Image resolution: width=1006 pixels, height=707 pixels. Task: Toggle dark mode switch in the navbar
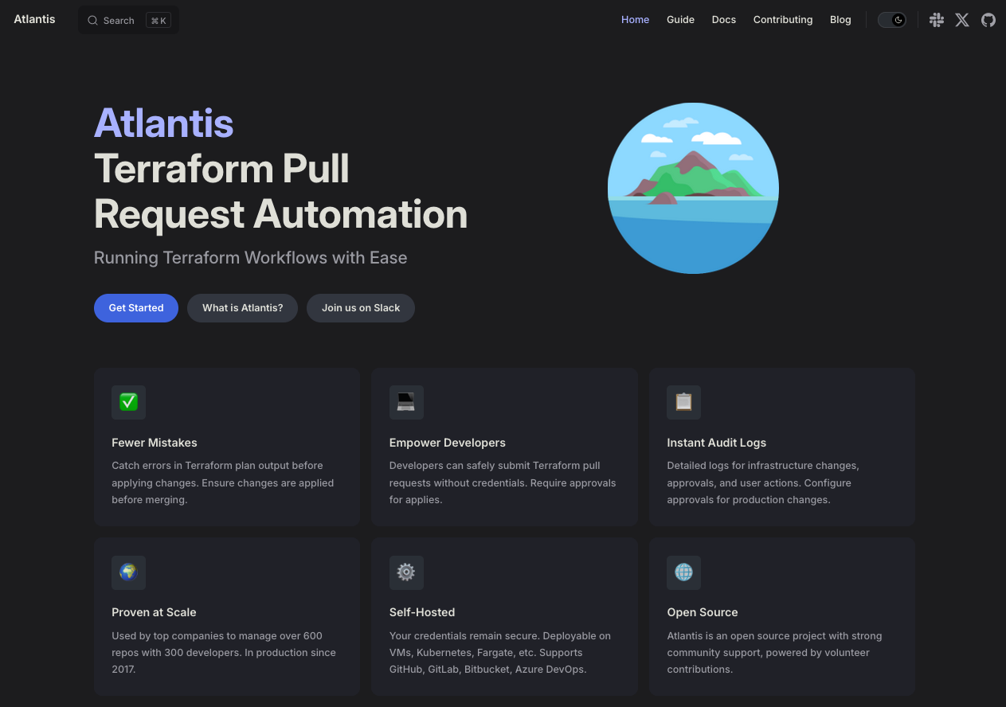(x=891, y=19)
